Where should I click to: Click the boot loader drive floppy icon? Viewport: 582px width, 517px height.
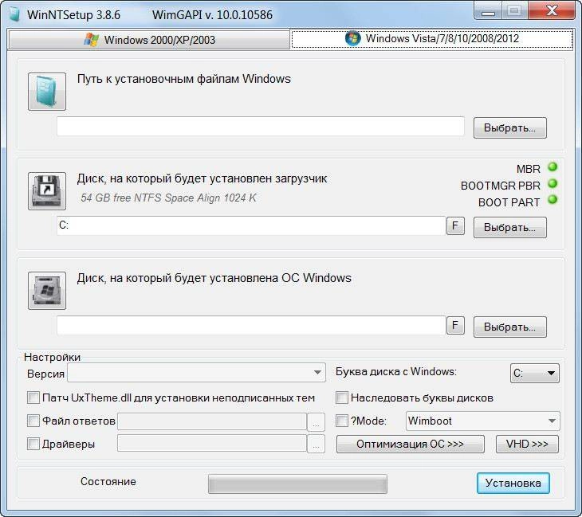47,191
